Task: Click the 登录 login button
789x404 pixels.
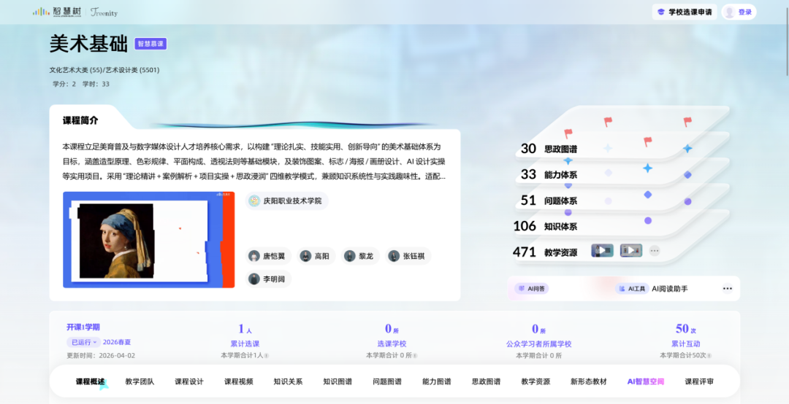Action: point(739,12)
